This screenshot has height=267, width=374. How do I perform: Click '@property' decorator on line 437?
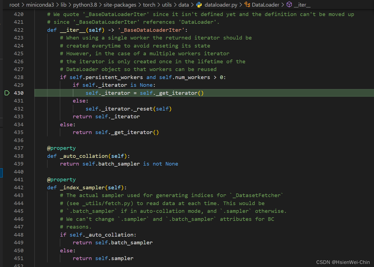point(62,148)
